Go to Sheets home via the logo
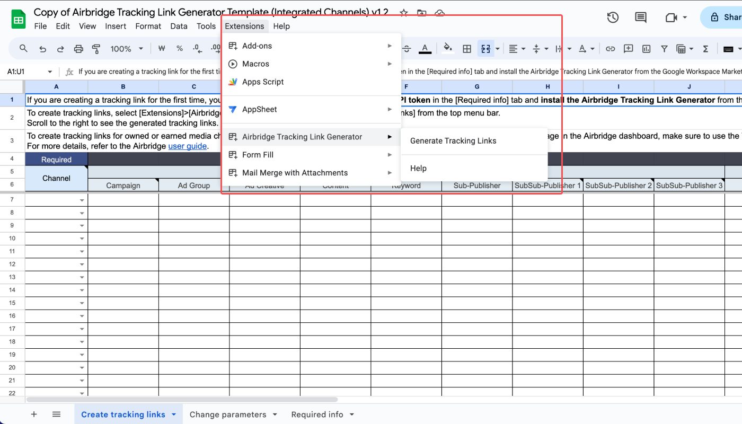Viewport: 742px width, 424px height. pos(19,20)
